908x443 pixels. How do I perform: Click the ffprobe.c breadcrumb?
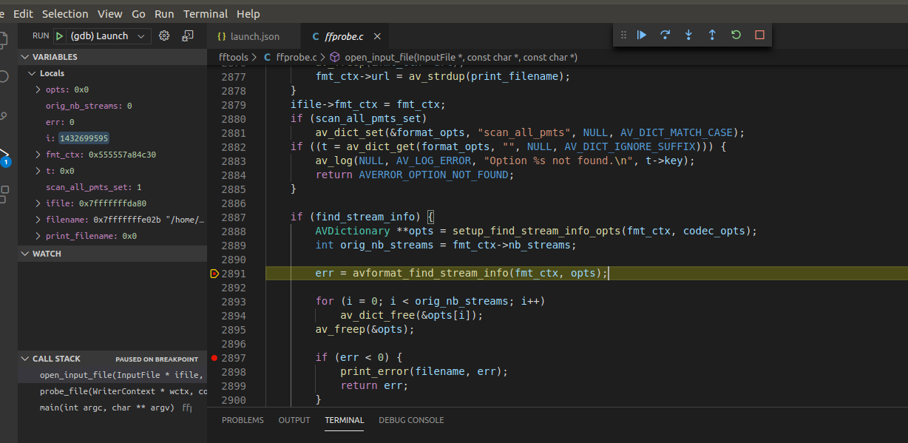(296, 57)
